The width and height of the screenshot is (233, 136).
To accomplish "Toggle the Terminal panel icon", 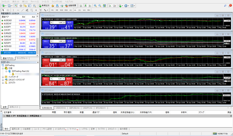I will tap(30, 6).
